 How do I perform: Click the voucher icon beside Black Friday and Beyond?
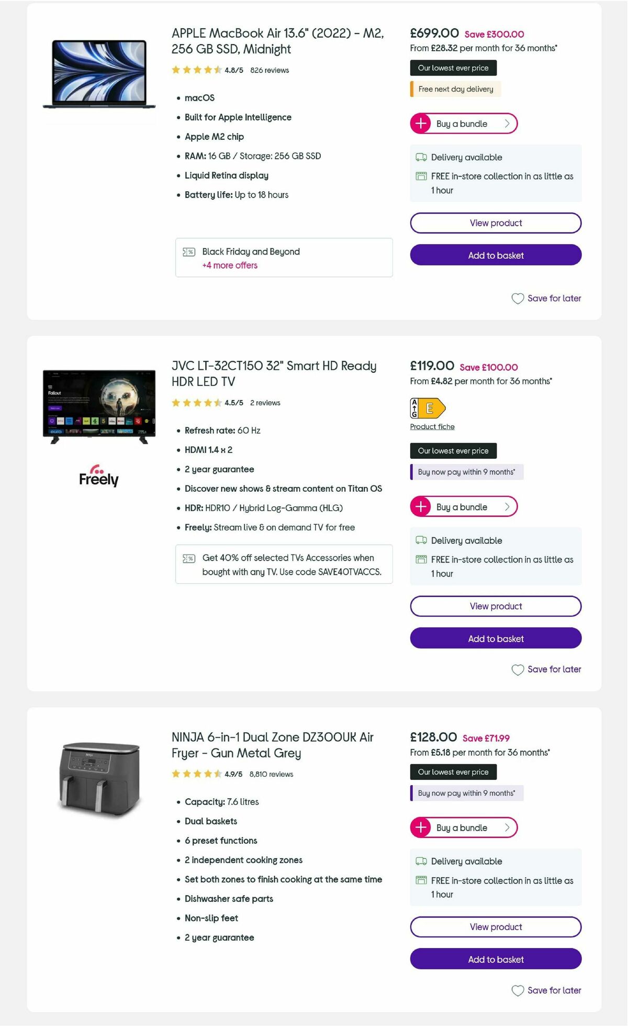click(x=188, y=251)
